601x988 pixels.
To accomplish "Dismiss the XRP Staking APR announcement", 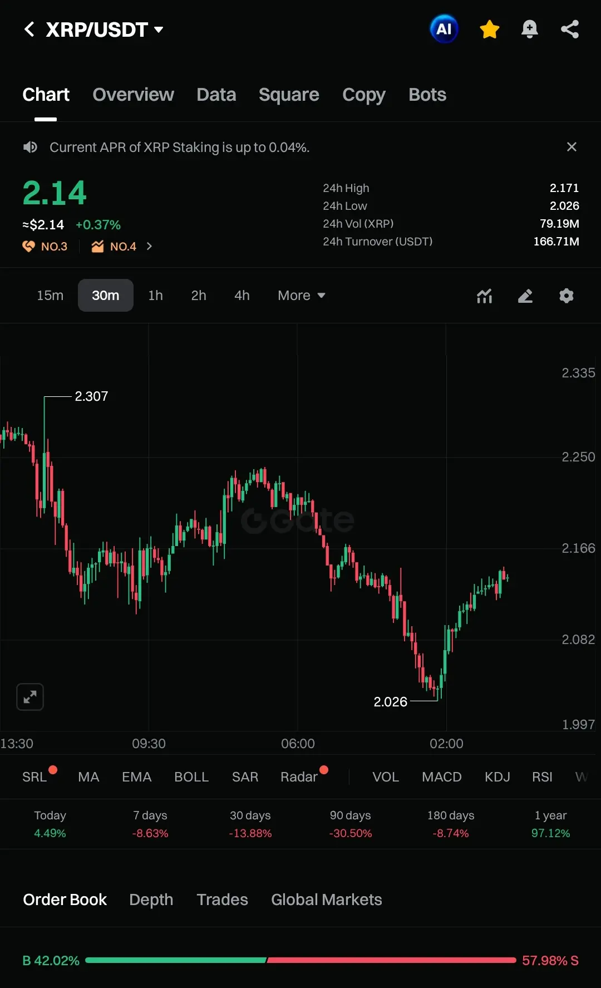I will 572,147.
